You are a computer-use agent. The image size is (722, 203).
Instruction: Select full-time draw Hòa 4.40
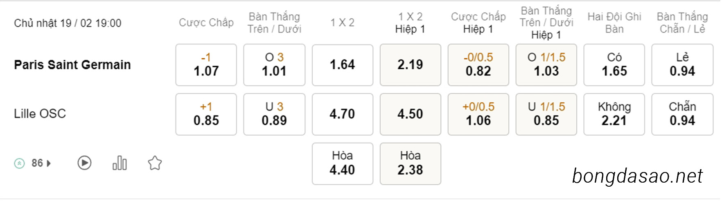coord(343,163)
